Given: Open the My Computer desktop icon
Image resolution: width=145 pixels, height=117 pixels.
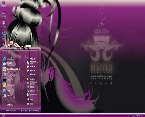Looking at the screenshot, I should 4,14.
